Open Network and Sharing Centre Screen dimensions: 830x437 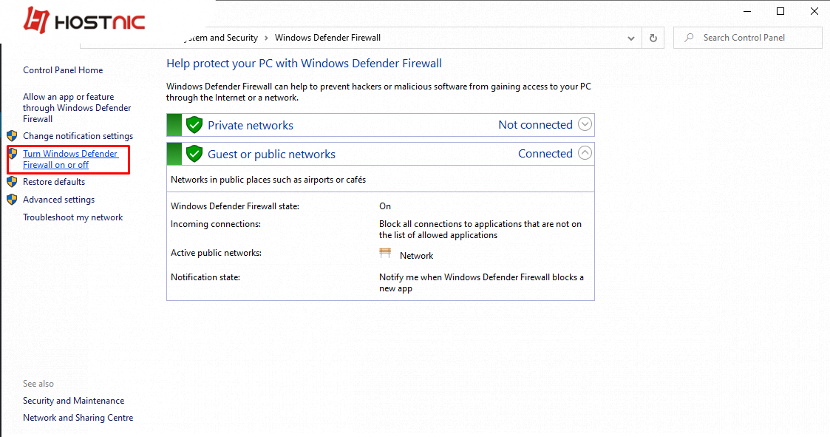click(x=78, y=417)
